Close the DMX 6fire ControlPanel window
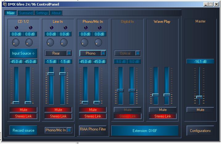222x144 pixels. tap(216, 4)
